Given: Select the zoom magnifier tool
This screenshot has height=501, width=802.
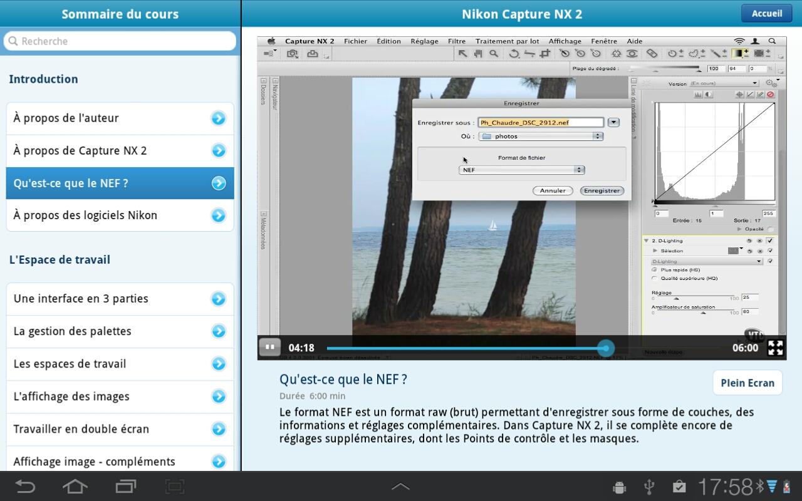Looking at the screenshot, I should (494, 54).
